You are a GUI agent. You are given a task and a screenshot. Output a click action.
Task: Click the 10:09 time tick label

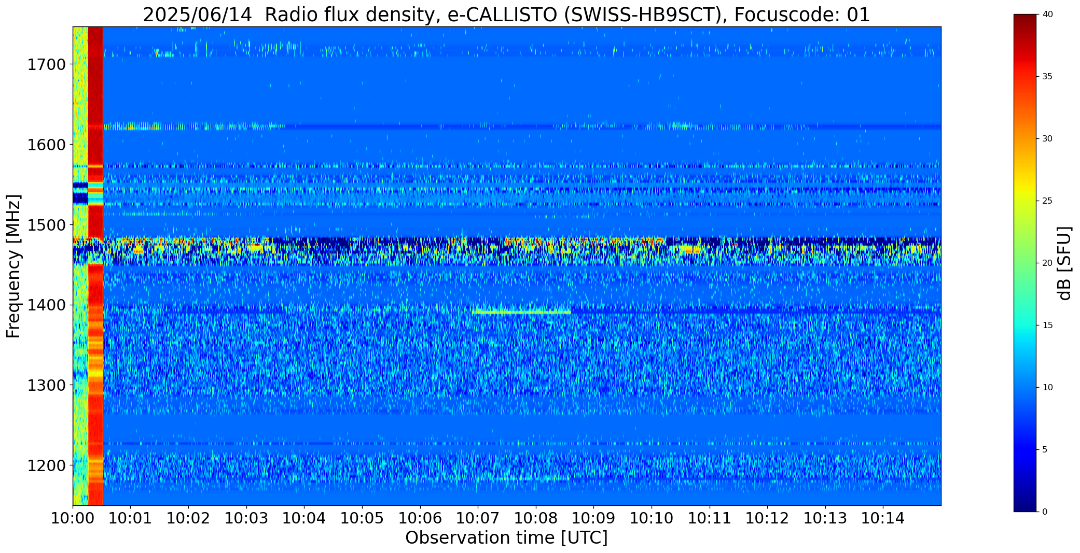point(594,518)
